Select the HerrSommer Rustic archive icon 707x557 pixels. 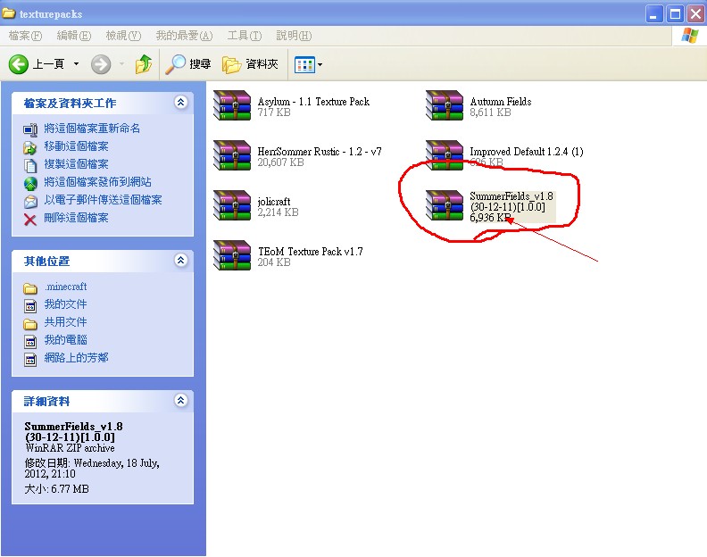[x=232, y=155]
